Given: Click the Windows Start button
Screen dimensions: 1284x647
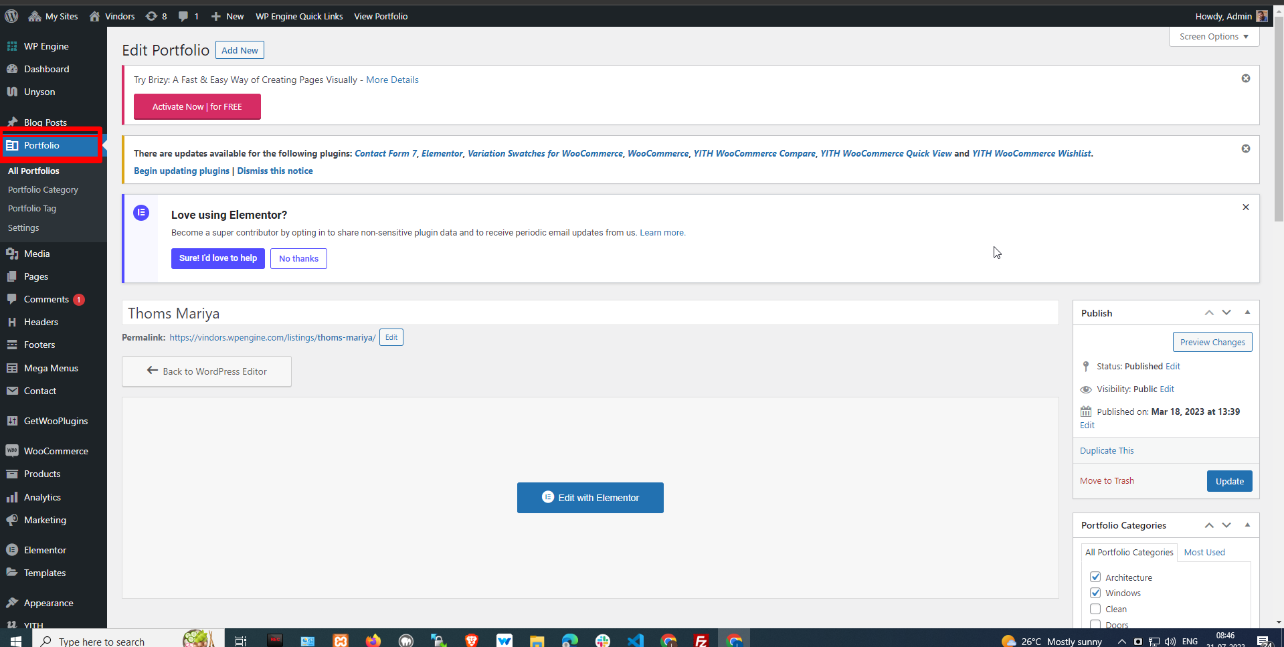Looking at the screenshot, I should click(x=15, y=640).
